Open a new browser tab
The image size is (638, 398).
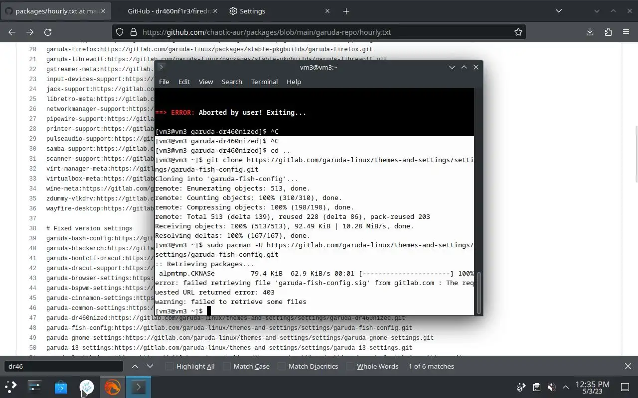pyautogui.click(x=346, y=11)
